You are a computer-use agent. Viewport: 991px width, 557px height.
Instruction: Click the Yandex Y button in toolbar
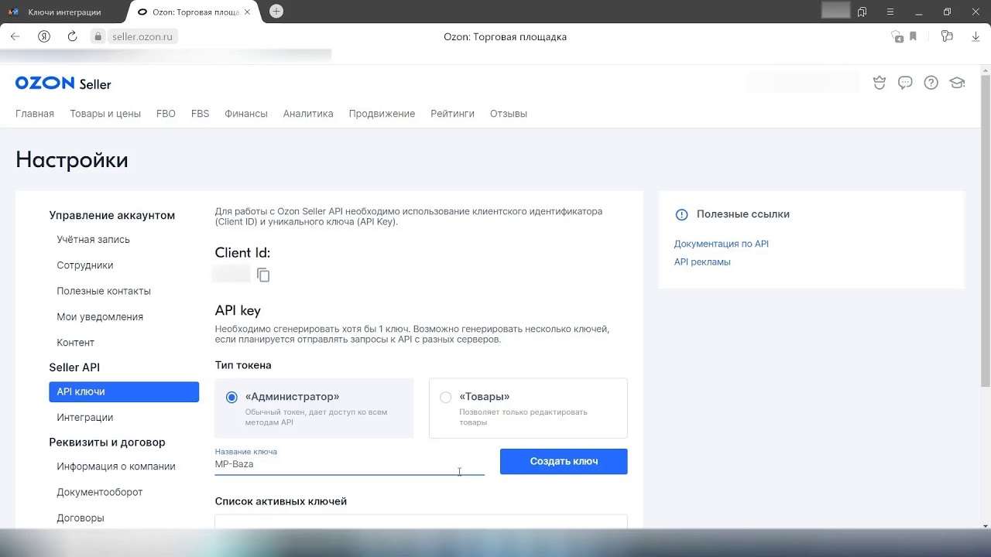(44, 36)
